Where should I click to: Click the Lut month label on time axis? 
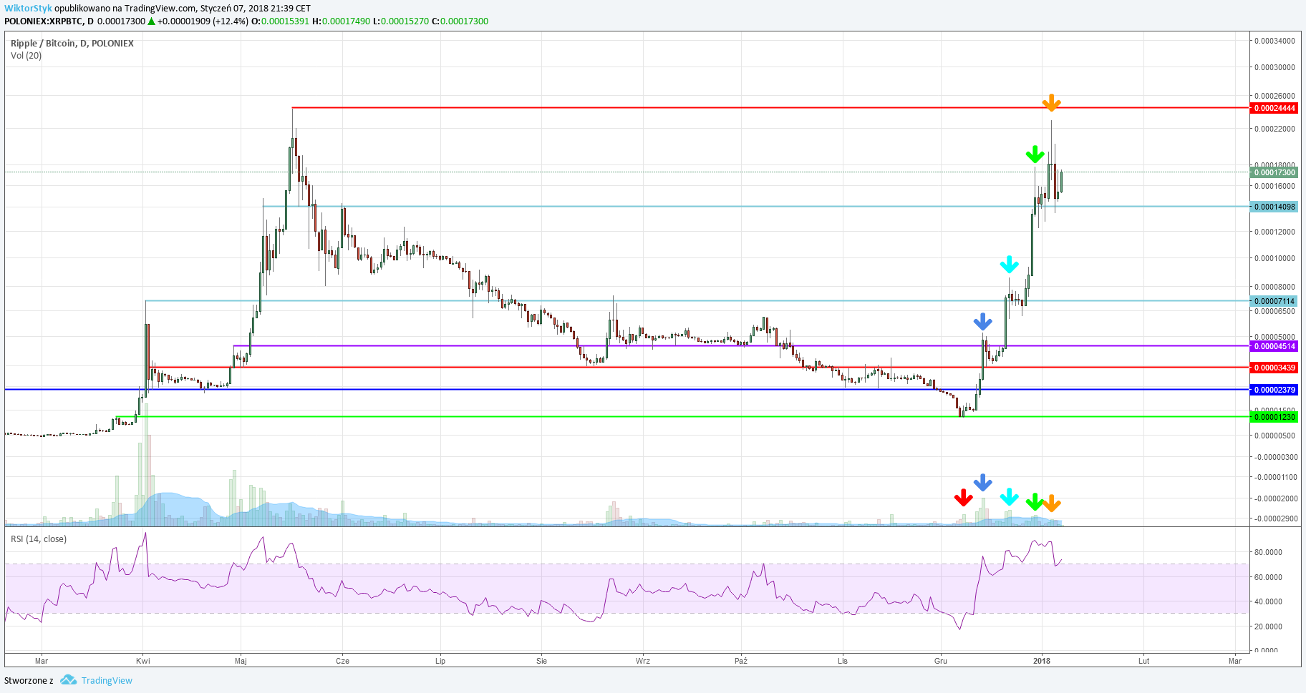(x=1143, y=661)
